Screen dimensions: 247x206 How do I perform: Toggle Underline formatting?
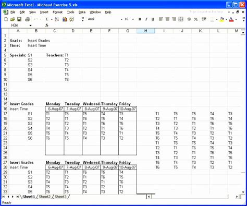pyautogui.click(x=153, y=19)
